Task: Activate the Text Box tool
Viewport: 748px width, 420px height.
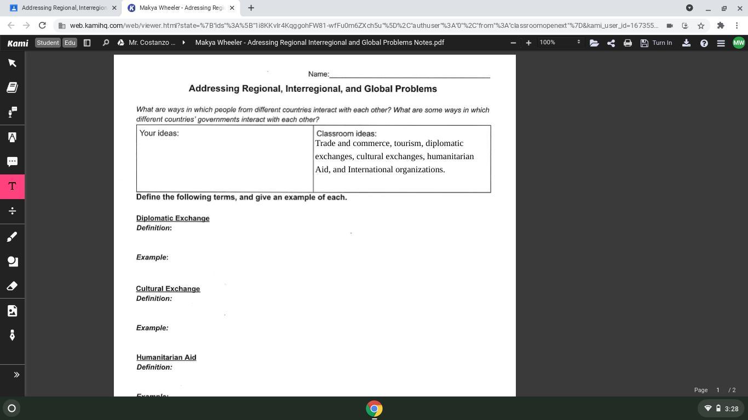Action: click(x=12, y=186)
